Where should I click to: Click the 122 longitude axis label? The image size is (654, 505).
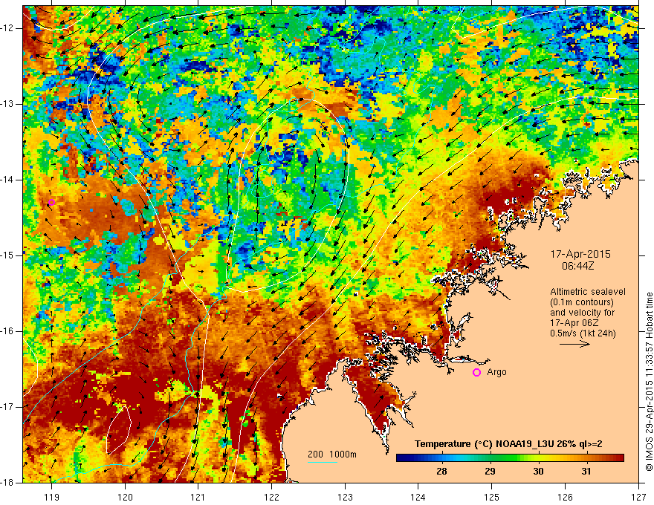point(271,497)
